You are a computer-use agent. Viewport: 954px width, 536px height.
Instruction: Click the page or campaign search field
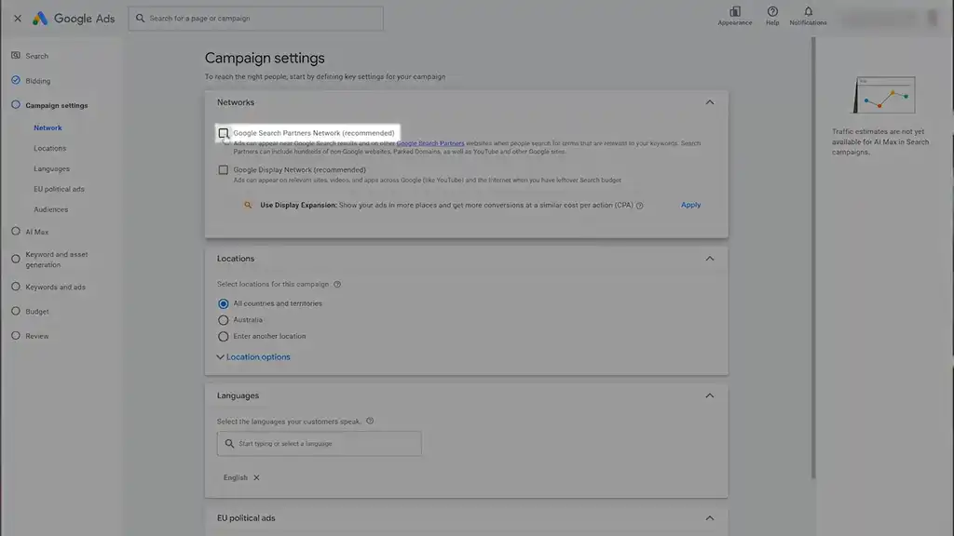[x=255, y=19]
